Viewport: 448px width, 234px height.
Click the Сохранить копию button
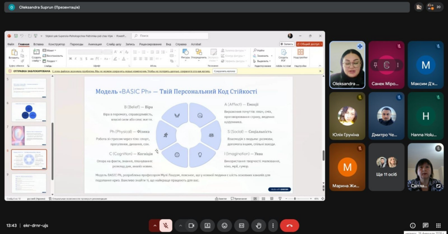224,71
